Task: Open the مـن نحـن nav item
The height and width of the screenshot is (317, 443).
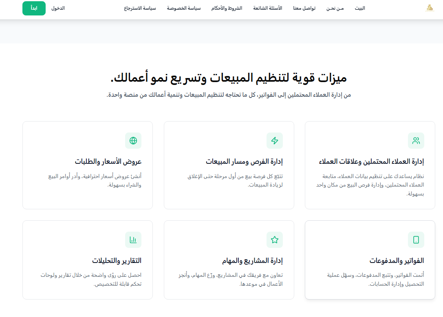Action: coord(335,8)
